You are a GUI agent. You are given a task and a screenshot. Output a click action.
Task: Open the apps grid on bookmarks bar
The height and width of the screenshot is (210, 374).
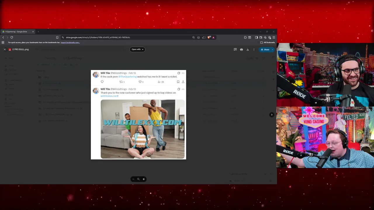tap(3, 43)
